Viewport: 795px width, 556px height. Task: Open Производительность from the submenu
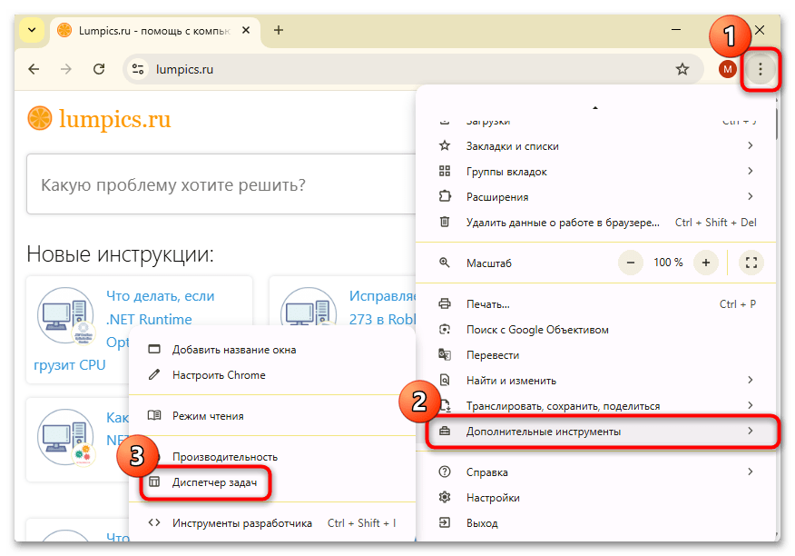coord(272,456)
